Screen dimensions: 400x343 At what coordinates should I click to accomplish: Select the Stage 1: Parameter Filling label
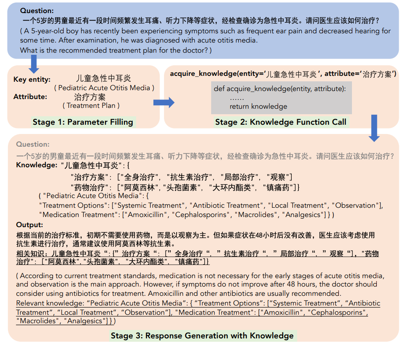(x=83, y=122)
